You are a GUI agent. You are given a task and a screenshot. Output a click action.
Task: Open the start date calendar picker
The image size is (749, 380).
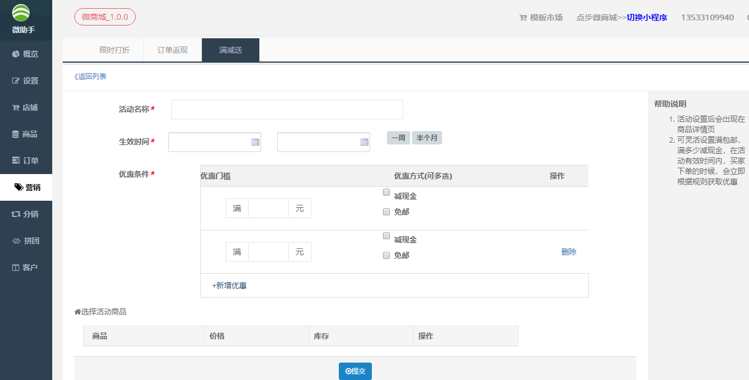(255, 142)
